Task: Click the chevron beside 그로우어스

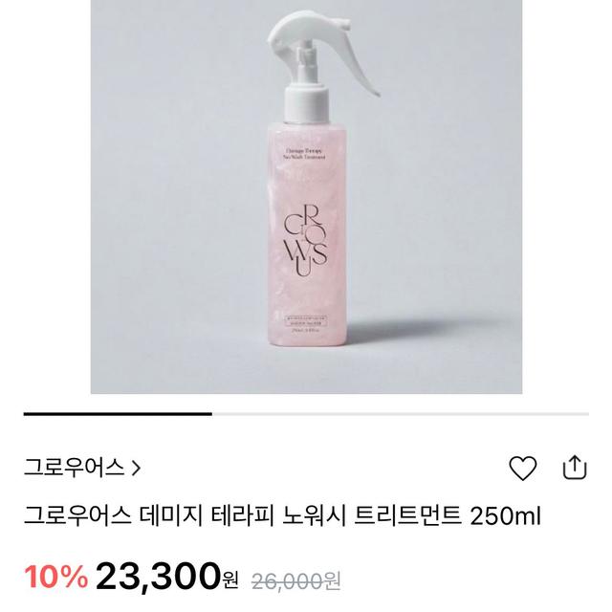Action: point(136,468)
